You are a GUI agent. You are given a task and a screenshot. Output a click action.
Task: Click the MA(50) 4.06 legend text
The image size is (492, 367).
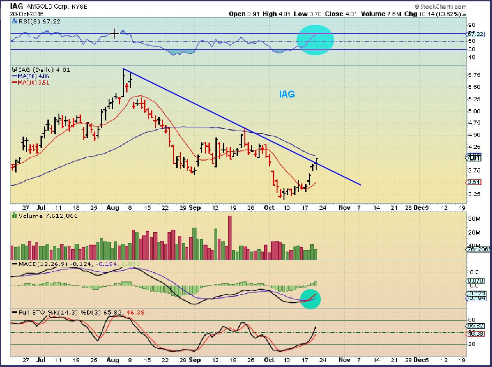coord(33,76)
